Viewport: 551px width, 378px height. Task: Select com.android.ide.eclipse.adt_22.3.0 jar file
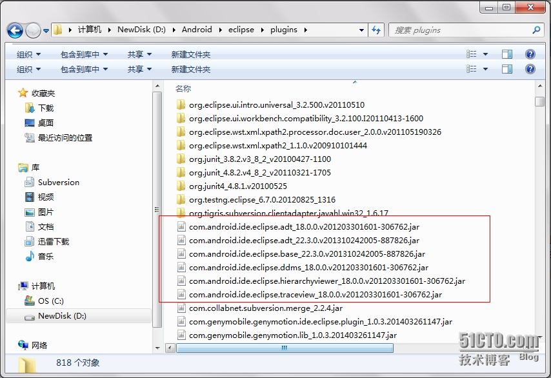tap(304, 241)
